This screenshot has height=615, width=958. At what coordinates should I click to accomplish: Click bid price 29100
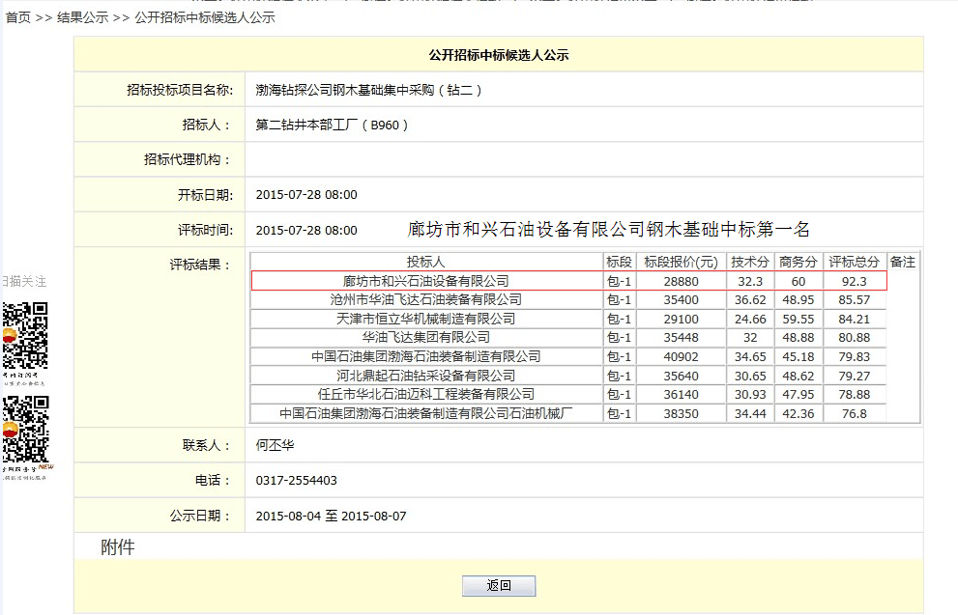click(x=682, y=320)
